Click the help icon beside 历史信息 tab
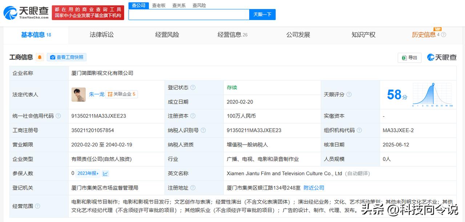The height and width of the screenshot is (222, 465). click(443, 35)
